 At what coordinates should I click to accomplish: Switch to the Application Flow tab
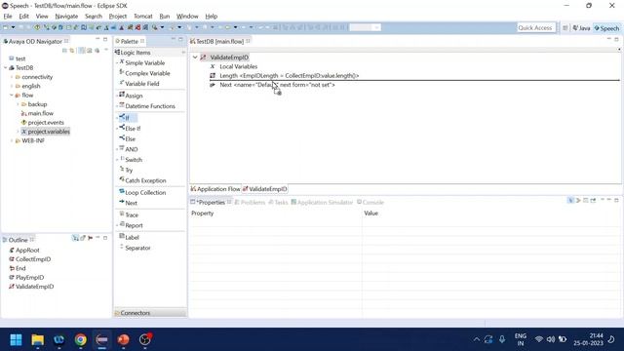point(215,189)
